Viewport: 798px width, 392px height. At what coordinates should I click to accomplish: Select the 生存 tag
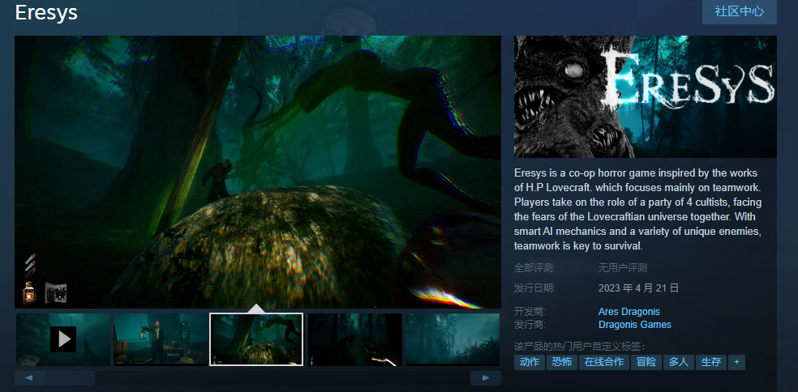point(710,362)
